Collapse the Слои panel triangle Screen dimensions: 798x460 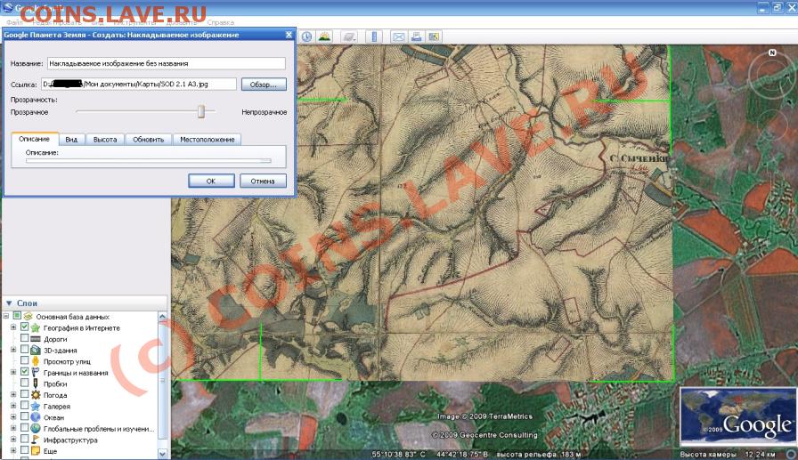click(x=9, y=303)
